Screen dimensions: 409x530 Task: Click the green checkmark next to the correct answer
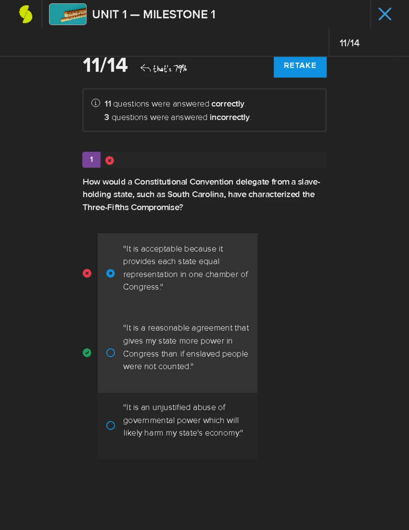coord(87,353)
